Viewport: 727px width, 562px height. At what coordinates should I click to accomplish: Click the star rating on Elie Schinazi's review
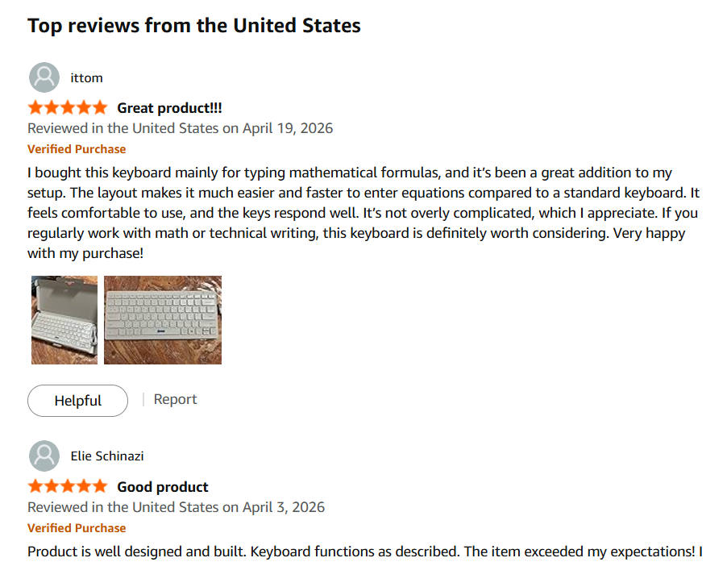point(68,485)
